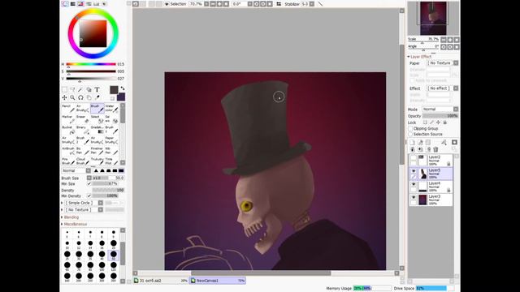Screen dimensions: 520x292
Task: Select the Text tool icon
Action: pyautogui.click(x=97, y=90)
